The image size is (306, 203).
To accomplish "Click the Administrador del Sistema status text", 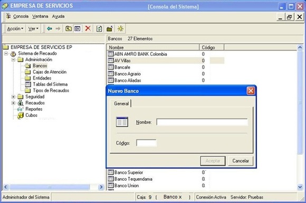I will click(26, 197).
